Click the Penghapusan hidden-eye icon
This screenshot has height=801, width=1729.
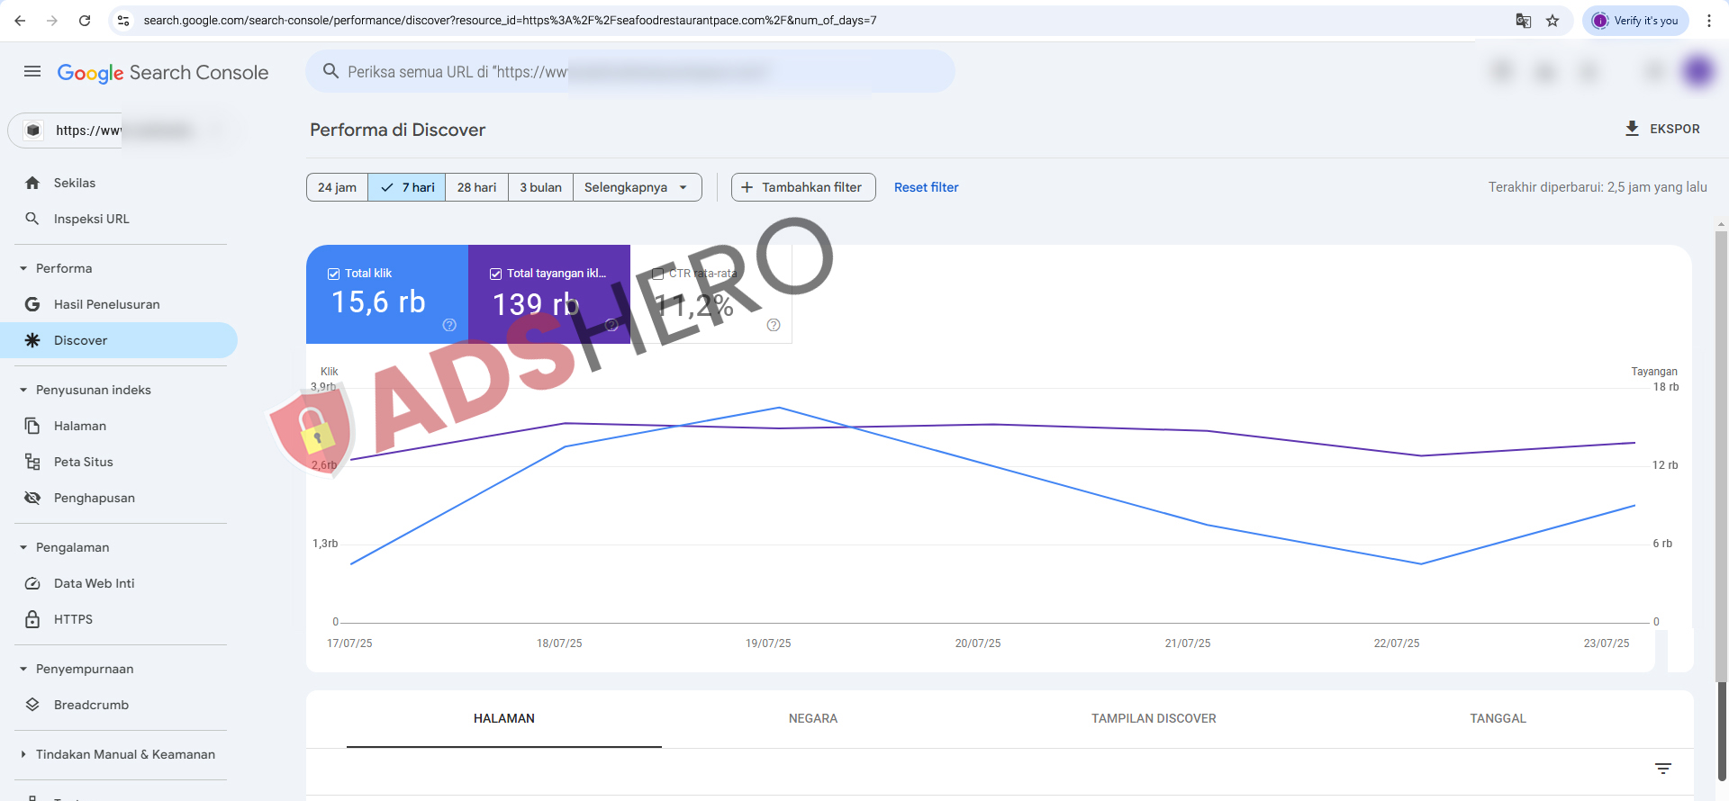32,498
